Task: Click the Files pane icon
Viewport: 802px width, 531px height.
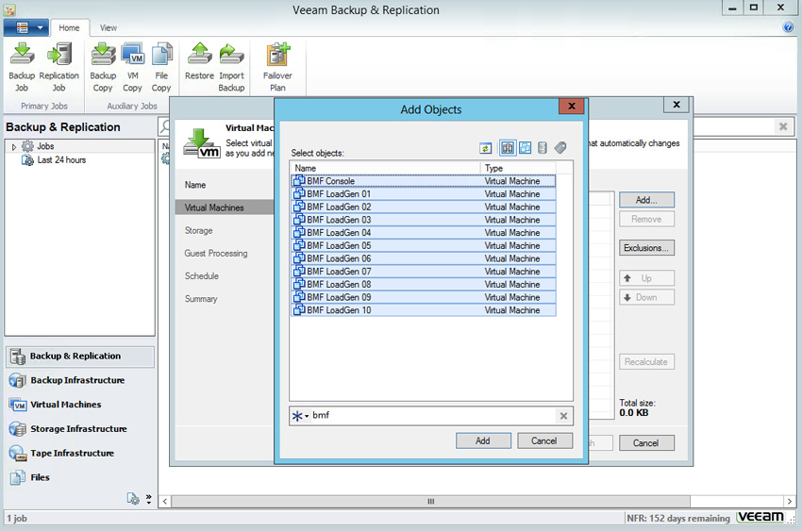Action: 17,477
